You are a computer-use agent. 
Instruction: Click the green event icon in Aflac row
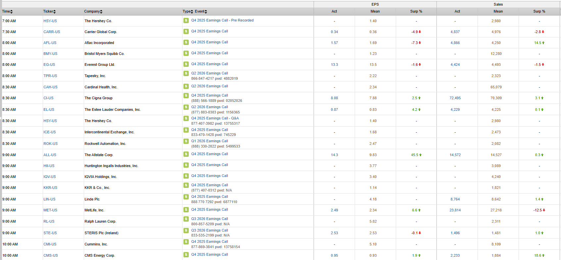coord(186,42)
